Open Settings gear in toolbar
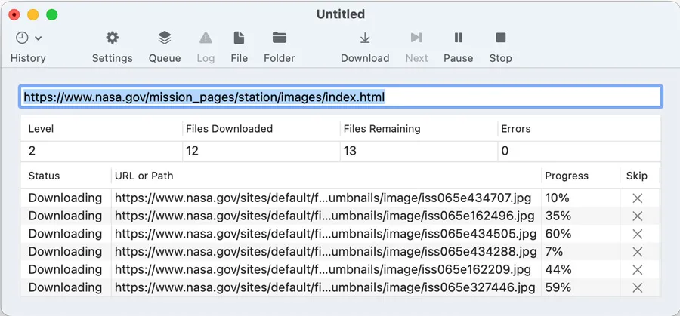The image size is (680, 316). pos(112,38)
